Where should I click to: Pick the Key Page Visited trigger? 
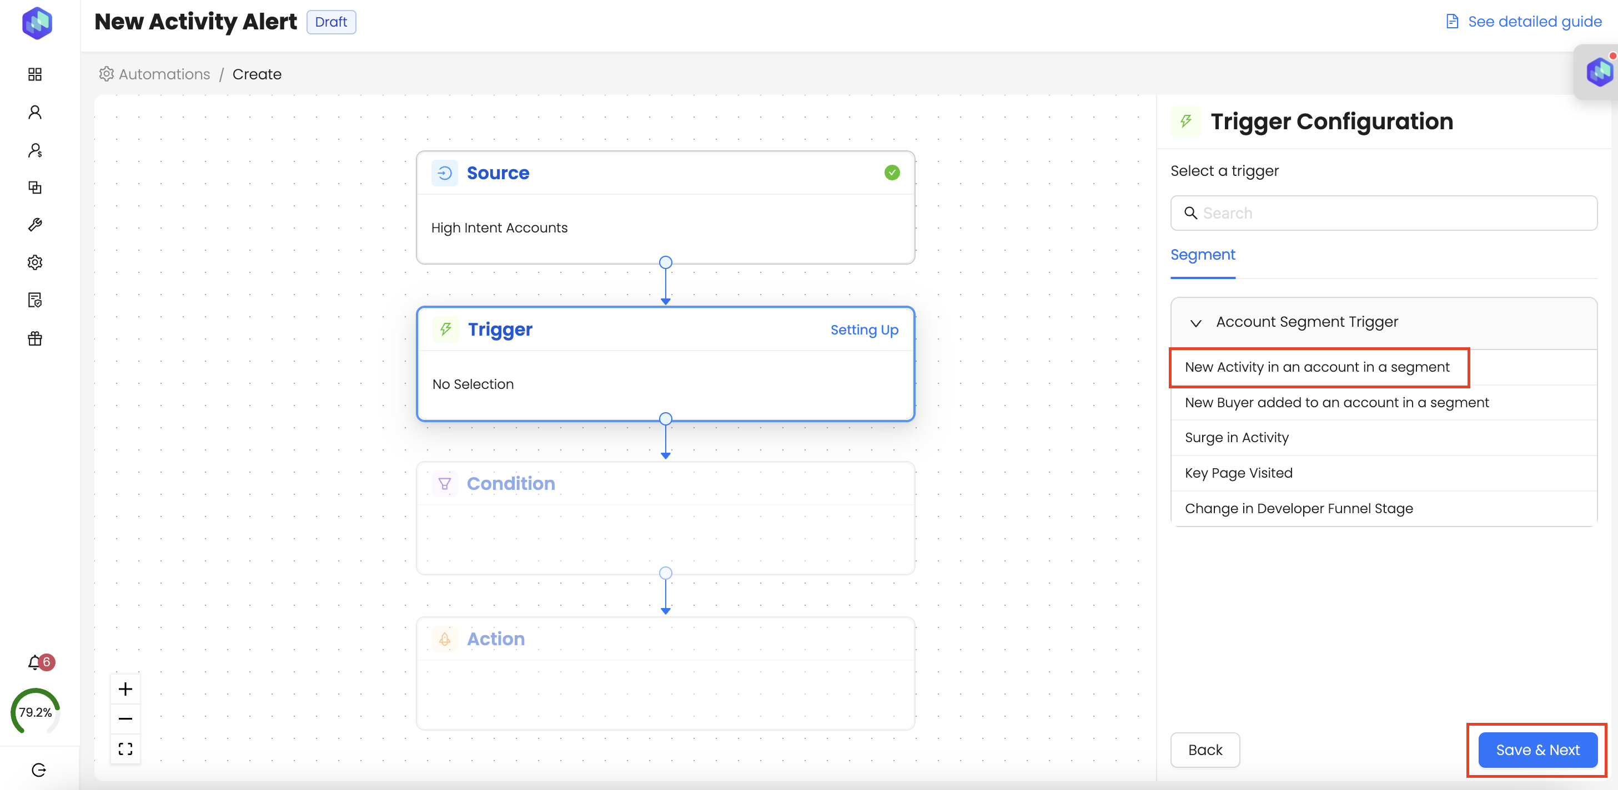[1238, 473]
